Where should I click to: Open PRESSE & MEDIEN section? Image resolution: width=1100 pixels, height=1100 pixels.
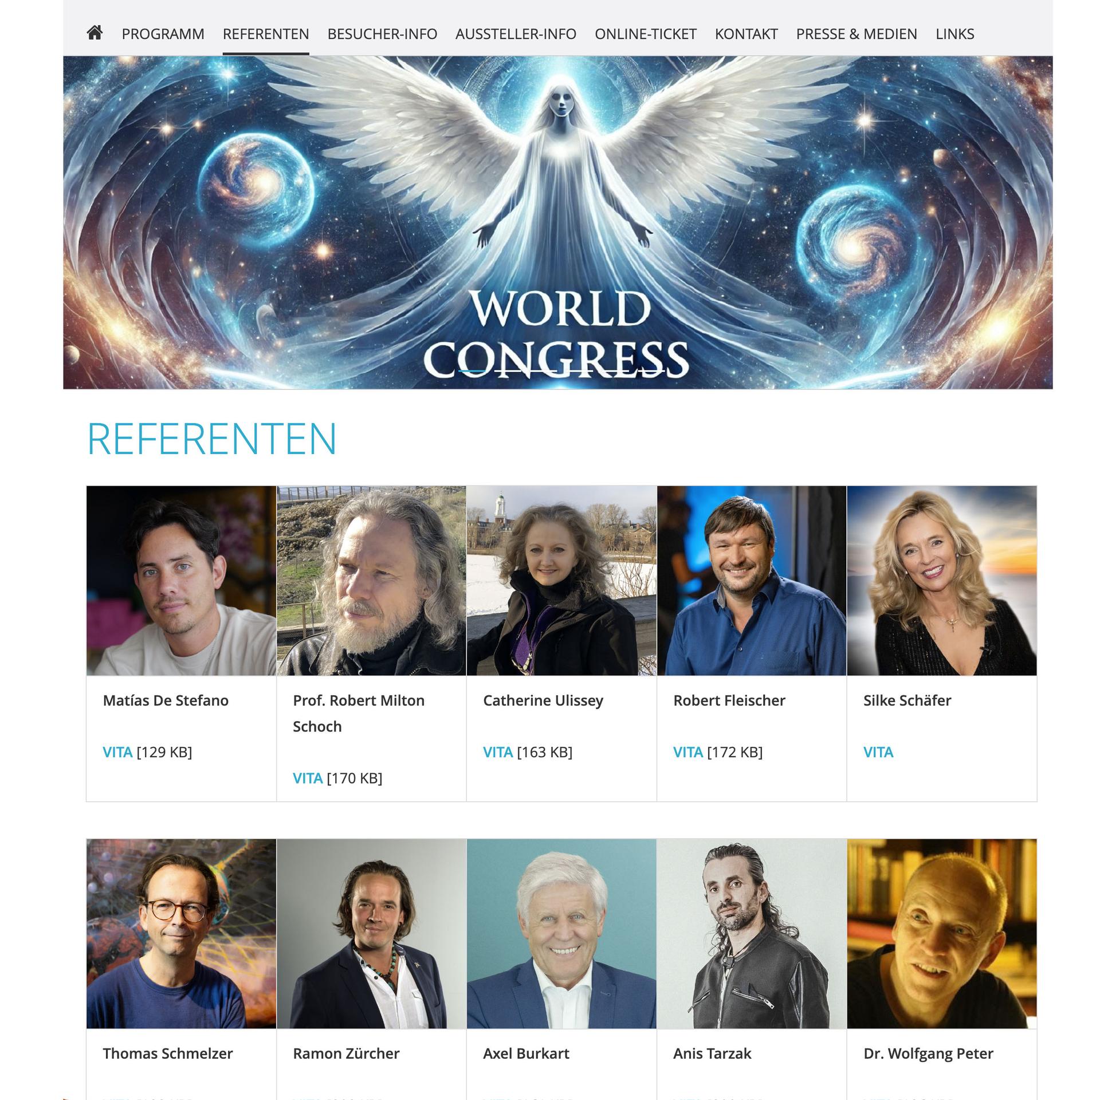tap(857, 34)
